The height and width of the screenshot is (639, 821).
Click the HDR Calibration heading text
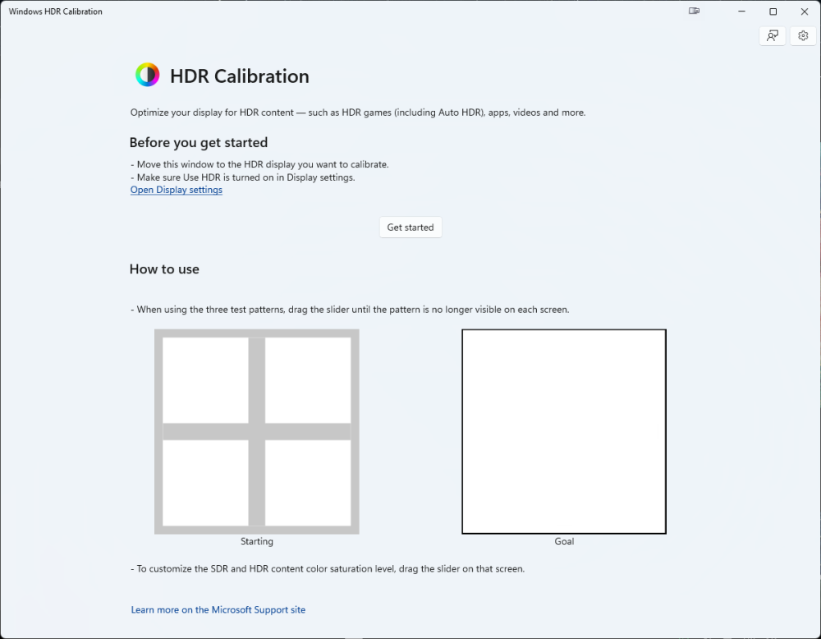(239, 76)
